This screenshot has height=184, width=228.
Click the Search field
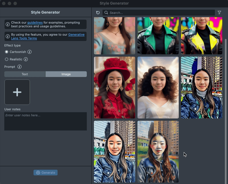tap(160, 13)
